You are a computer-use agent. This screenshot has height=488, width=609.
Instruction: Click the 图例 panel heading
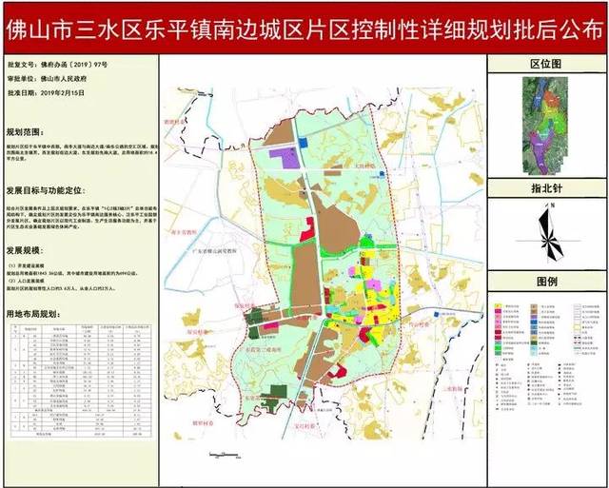pyautogui.click(x=546, y=282)
